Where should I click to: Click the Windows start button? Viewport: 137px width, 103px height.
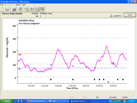tap(6, 101)
